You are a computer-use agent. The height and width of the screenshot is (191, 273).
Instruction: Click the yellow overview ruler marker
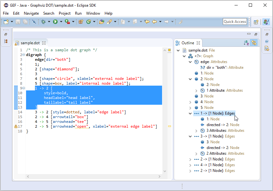pyautogui.click(x=169, y=126)
